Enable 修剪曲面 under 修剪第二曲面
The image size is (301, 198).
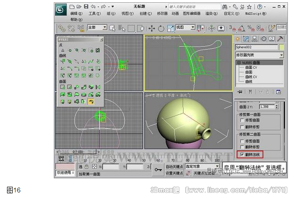[x=242, y=141]
